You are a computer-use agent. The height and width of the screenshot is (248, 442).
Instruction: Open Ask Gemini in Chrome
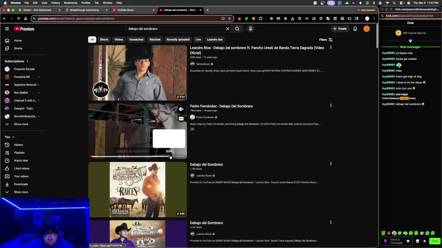point(366,10)
